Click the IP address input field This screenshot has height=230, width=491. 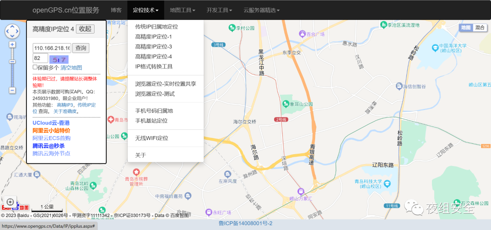52,48
